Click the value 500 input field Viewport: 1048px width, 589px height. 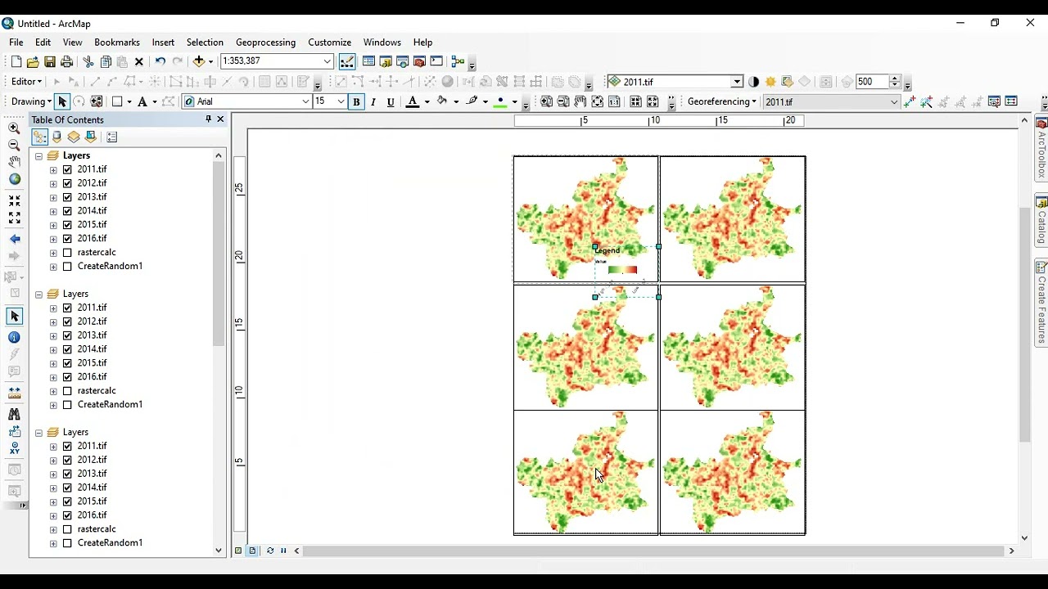point(872,82)
